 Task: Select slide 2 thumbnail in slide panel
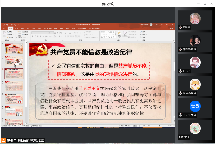click(14, 61)
